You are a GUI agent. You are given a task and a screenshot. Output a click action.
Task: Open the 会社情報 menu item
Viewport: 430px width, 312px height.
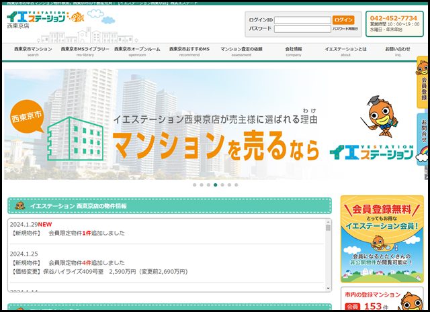294,51
